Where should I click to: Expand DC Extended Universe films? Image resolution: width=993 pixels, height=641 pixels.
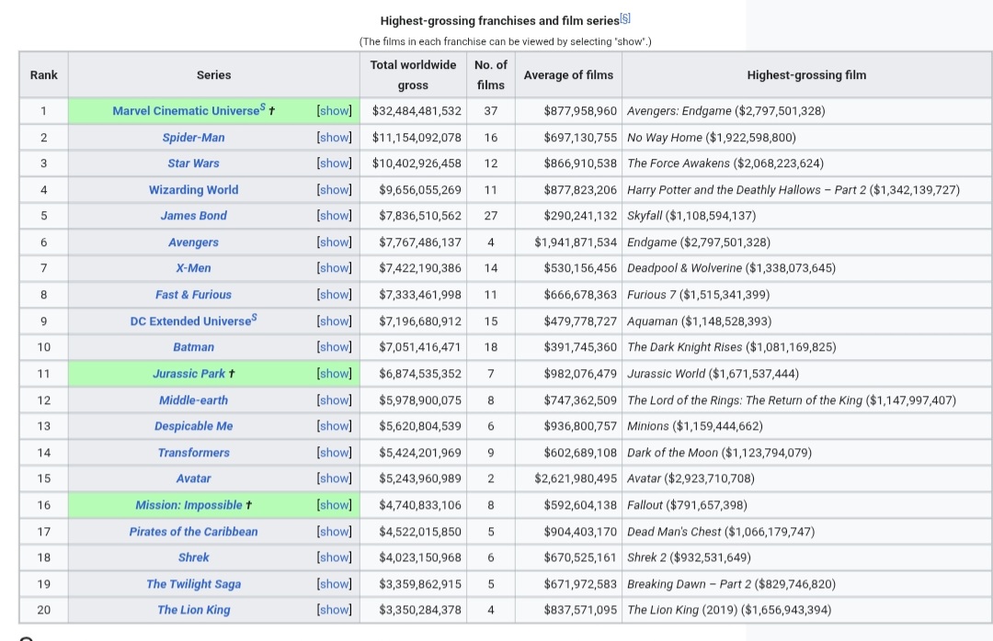click(x=335, y=321)
